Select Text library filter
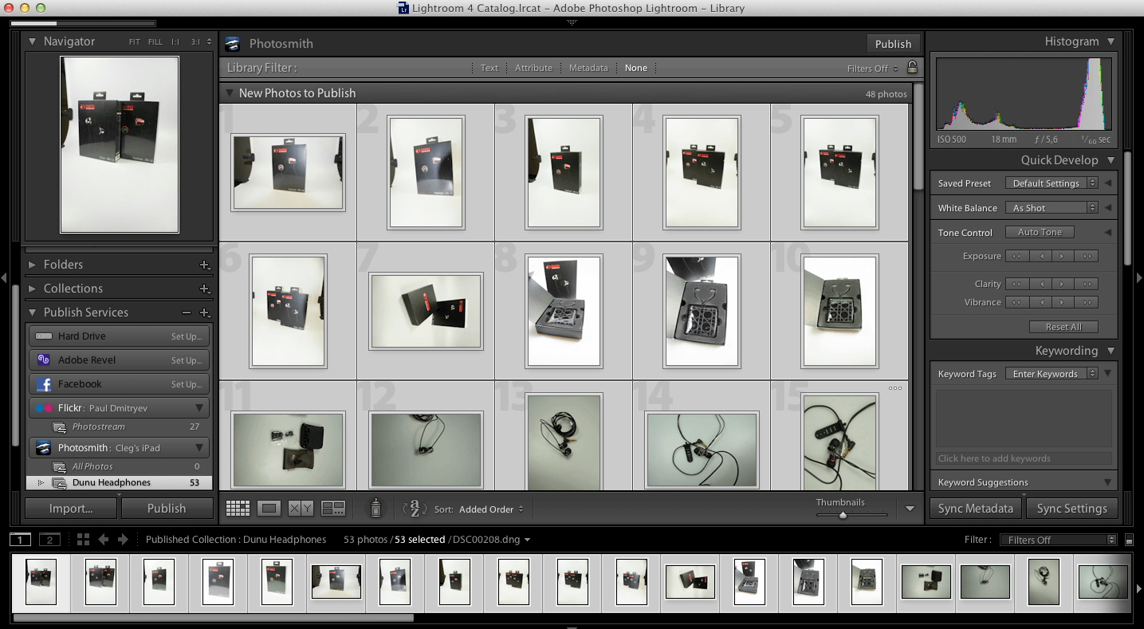1144x629 pixels. [x=489, y=68]
